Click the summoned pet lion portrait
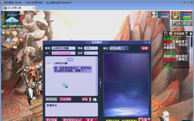194x121 pixels. pyautogui.click(x=175, y=15)
